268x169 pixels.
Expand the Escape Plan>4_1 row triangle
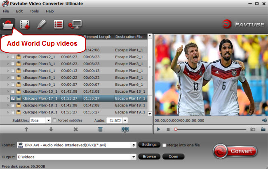click(x=8, y=70)
